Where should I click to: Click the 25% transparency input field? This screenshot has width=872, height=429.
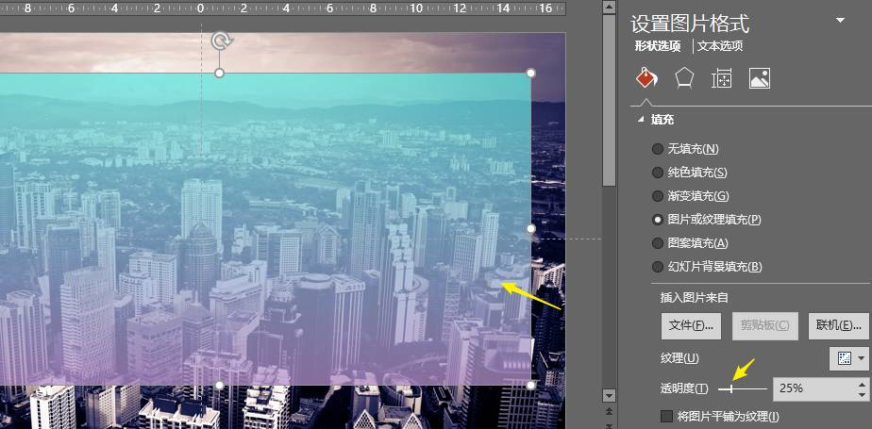tap(814, 388)
